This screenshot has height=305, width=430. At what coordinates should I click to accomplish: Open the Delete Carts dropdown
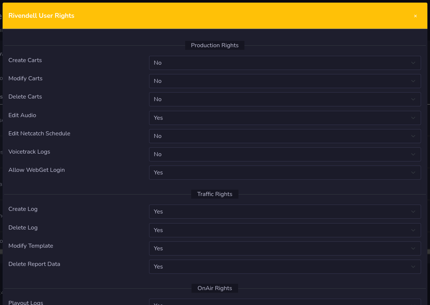285,99
